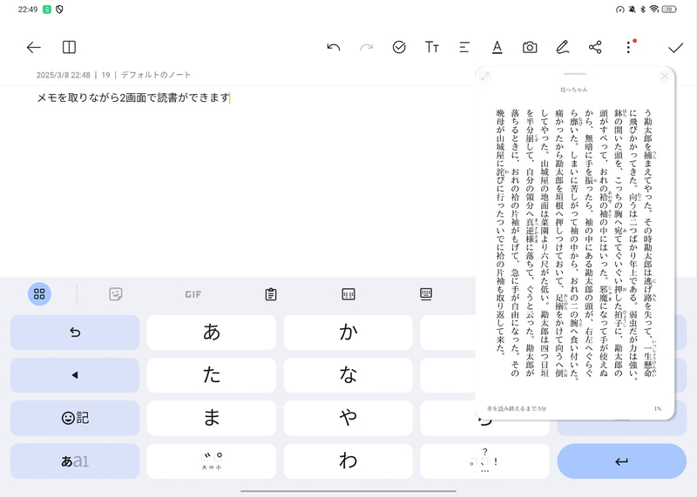The image size is (697, 497).
Task: Open the emoji and symbols key
Action: click(75, 418)
